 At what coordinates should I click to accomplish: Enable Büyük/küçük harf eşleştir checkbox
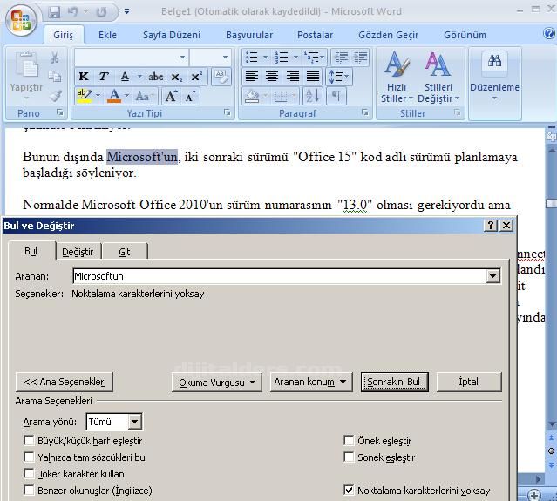pyautogui.click(x=30, y=441)
